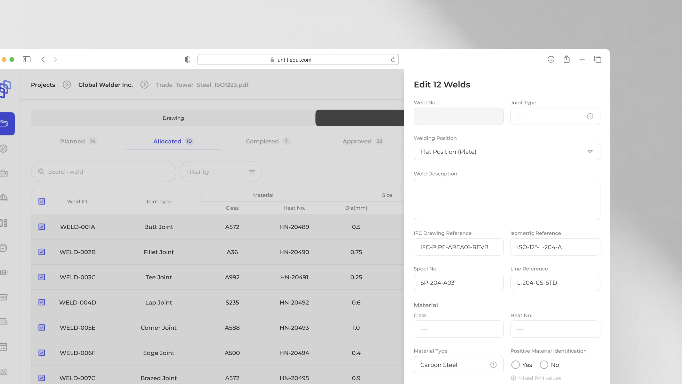Switch to the Approved tab
This screenshot has width=682, height=384.
[x=362, y=141]
